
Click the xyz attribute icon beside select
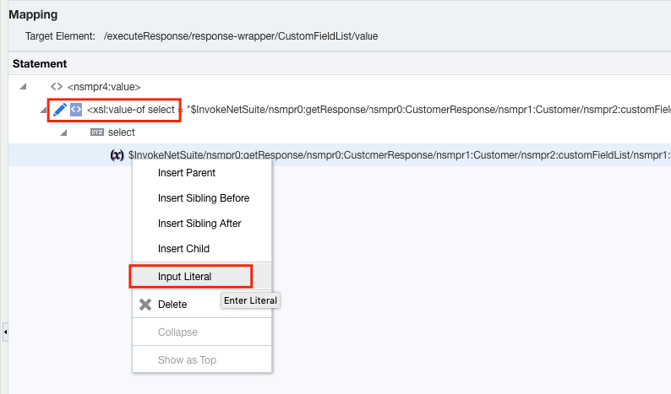tap(96, 132)
